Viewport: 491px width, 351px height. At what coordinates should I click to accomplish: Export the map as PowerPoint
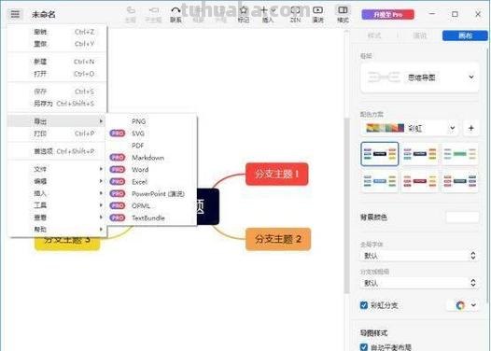(151, 193)
